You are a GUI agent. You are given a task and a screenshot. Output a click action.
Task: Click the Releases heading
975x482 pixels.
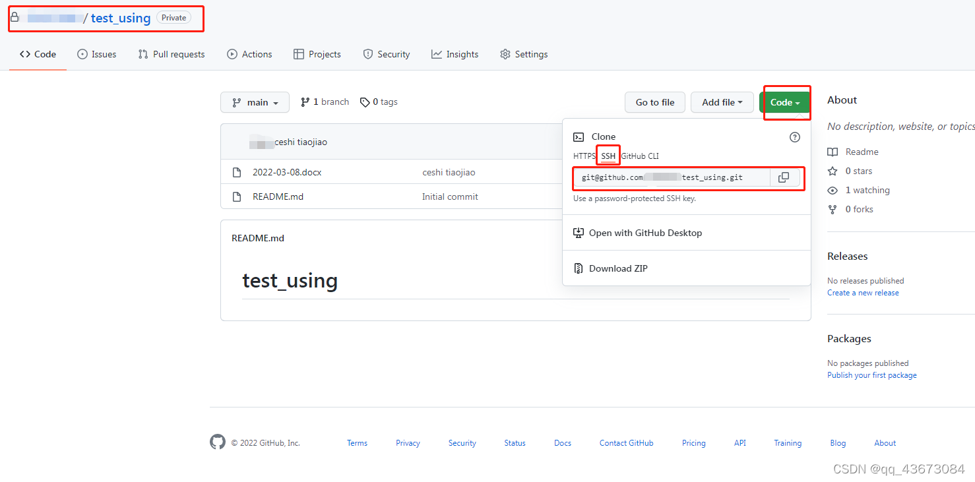(x=848, y=256)
